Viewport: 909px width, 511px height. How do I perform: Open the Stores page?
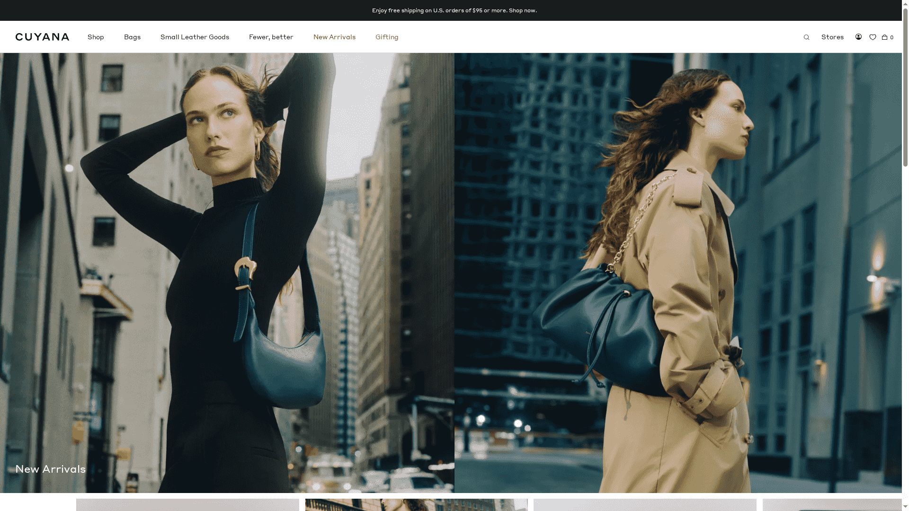point(832,37)
